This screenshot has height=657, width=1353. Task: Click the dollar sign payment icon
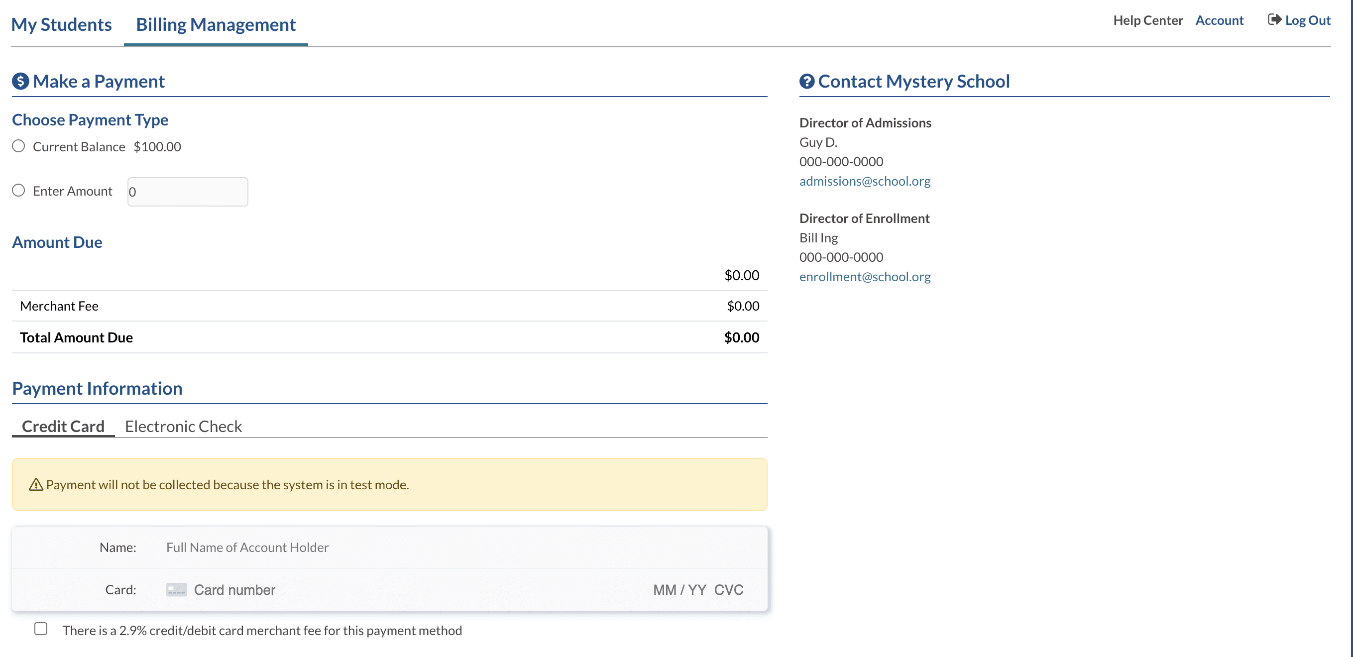pos(20,82)
